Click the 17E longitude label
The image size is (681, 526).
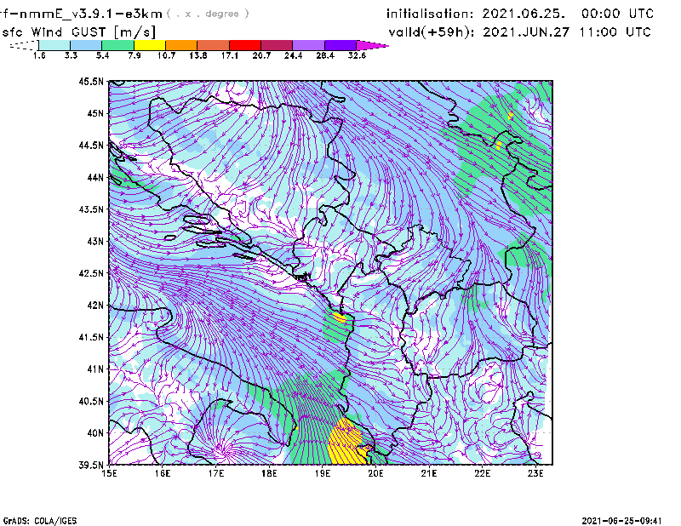tap(216, 473)
